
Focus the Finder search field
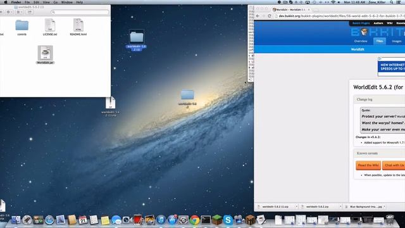point(80,12)
